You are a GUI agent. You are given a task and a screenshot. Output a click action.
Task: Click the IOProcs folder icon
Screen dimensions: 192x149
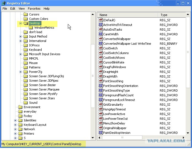click(25, 45)
